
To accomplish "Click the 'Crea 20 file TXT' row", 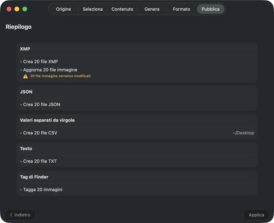I will pos(38,161).
